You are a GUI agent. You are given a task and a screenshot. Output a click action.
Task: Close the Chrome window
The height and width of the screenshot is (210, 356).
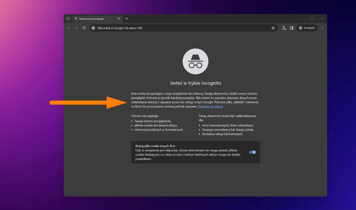(322, 19)
